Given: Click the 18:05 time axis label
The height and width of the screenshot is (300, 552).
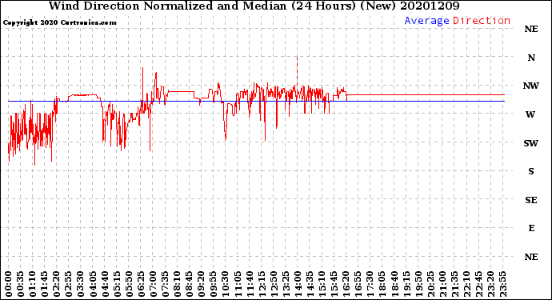Looking at the screenshot, I should point(382,284).
